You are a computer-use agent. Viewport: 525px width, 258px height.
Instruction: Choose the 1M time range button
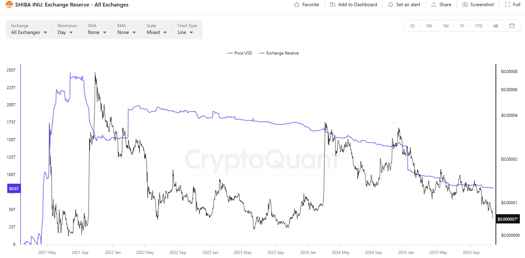click(445, 26)
